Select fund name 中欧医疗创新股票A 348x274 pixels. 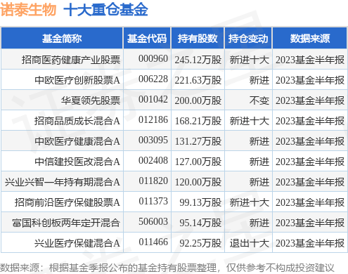77,80
